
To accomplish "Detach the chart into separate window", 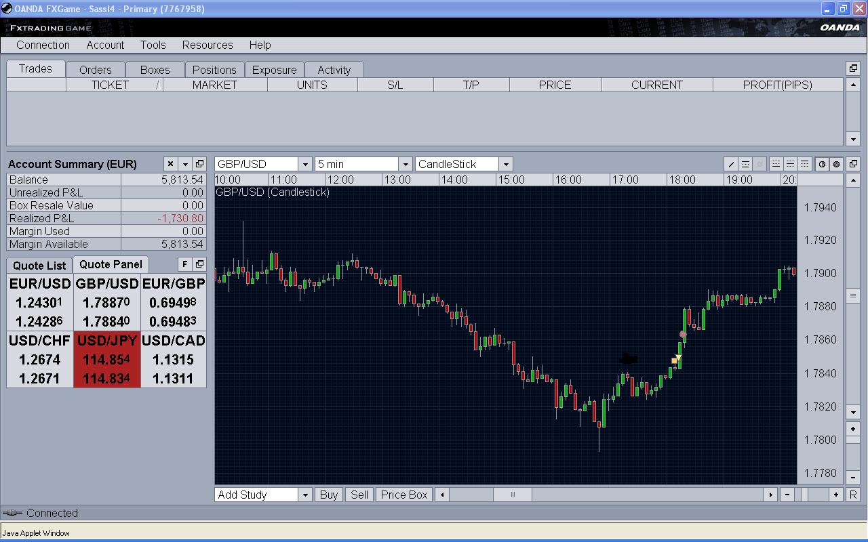I will click(853, 164).
